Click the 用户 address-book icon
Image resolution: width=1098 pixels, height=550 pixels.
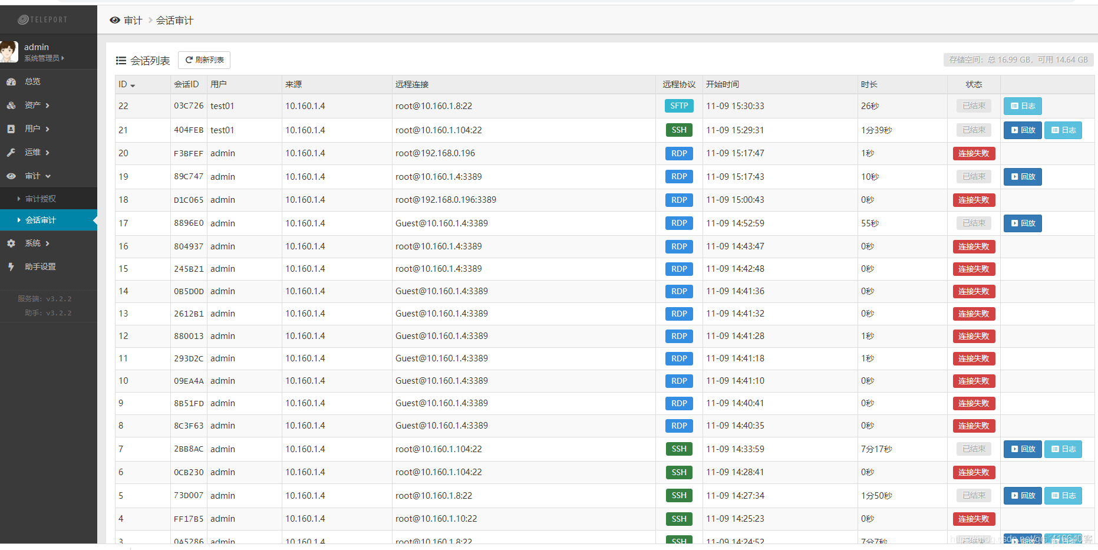(11, 129)
